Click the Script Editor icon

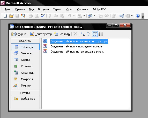click(107, 16)
